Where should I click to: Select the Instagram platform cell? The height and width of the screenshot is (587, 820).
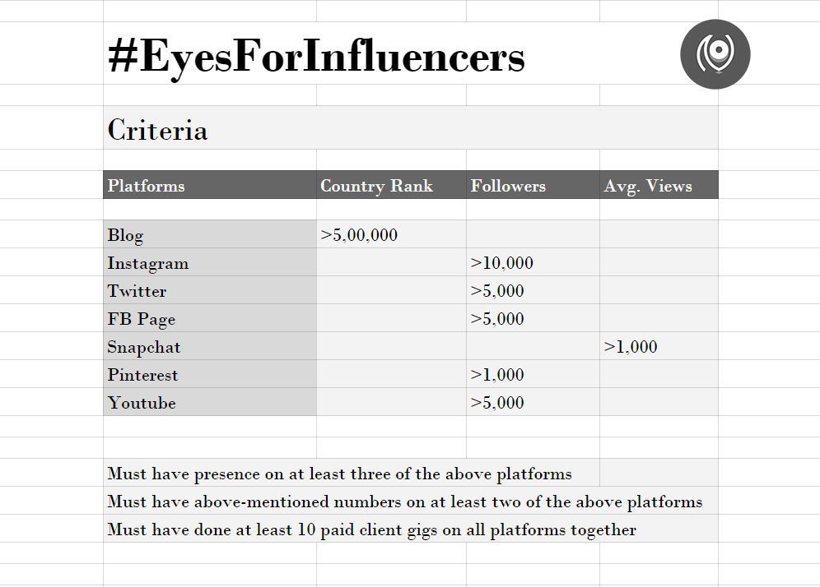(x=210, y=262)
